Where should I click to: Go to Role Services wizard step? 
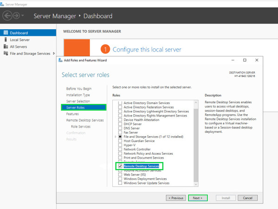[x=81, y=126]
